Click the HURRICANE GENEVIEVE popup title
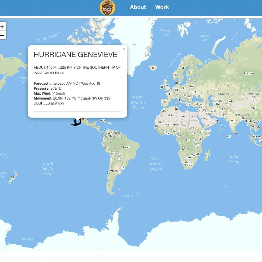Viewport: 262px width, 262px height. pos(75,55)
